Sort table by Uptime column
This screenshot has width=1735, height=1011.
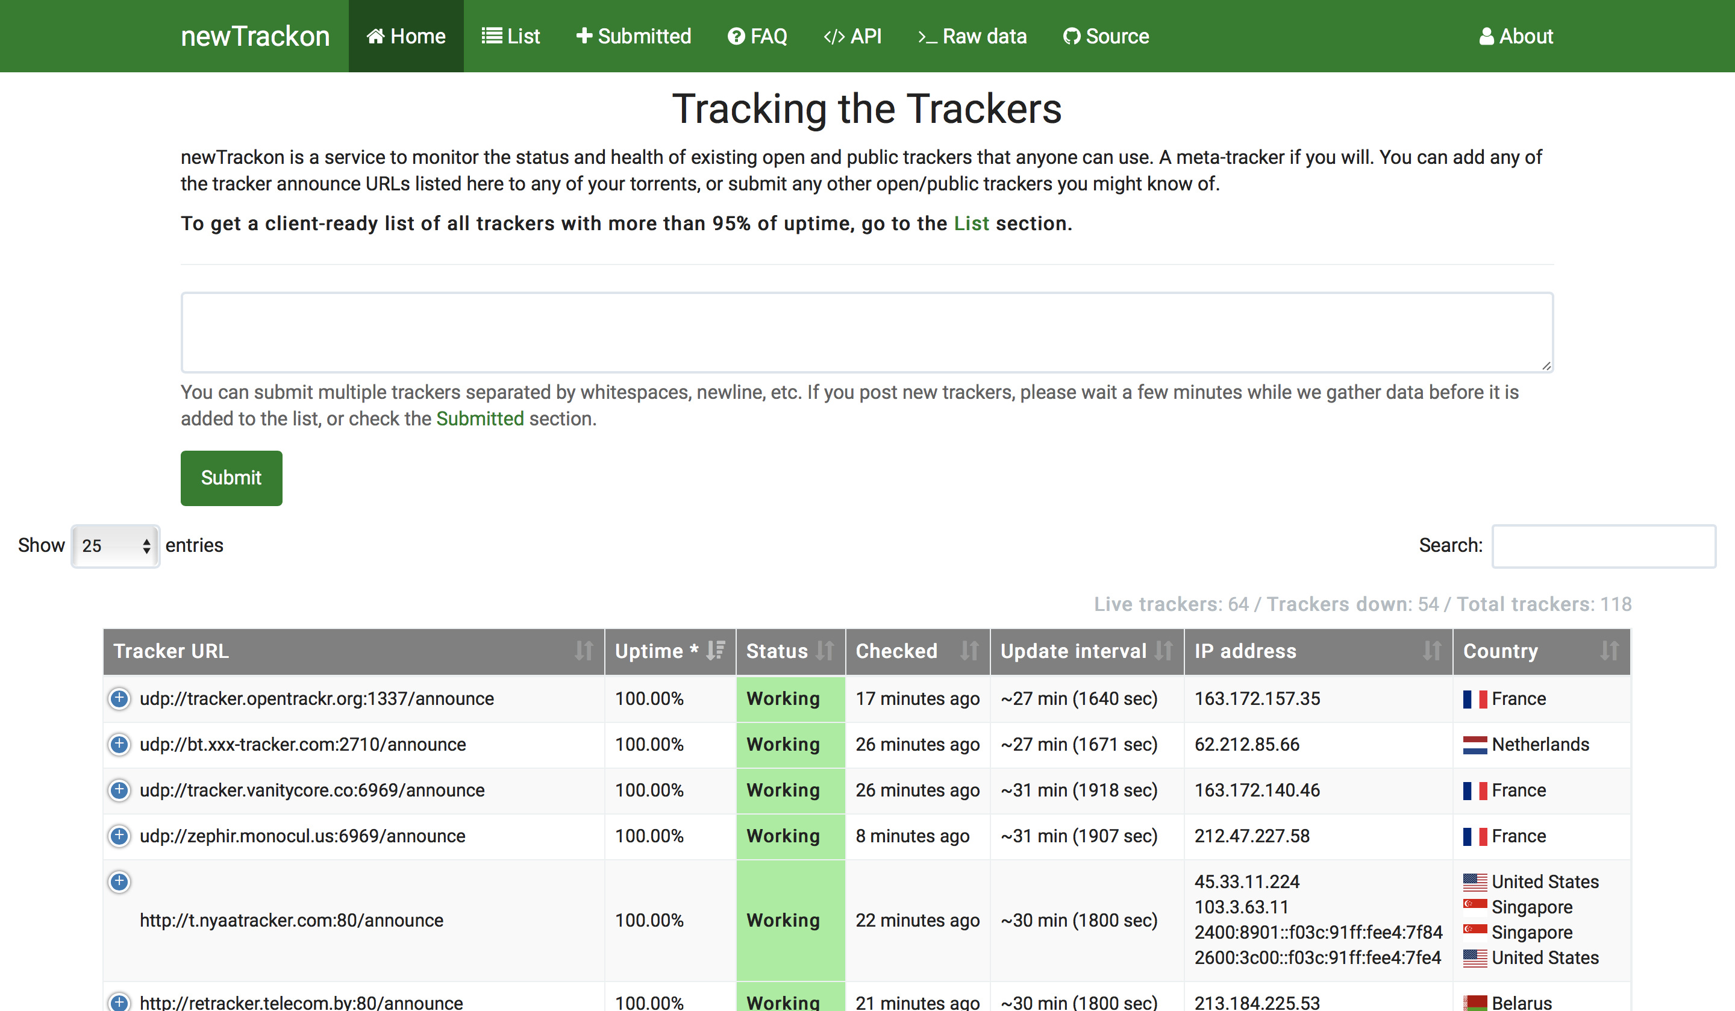coord(670,651)
